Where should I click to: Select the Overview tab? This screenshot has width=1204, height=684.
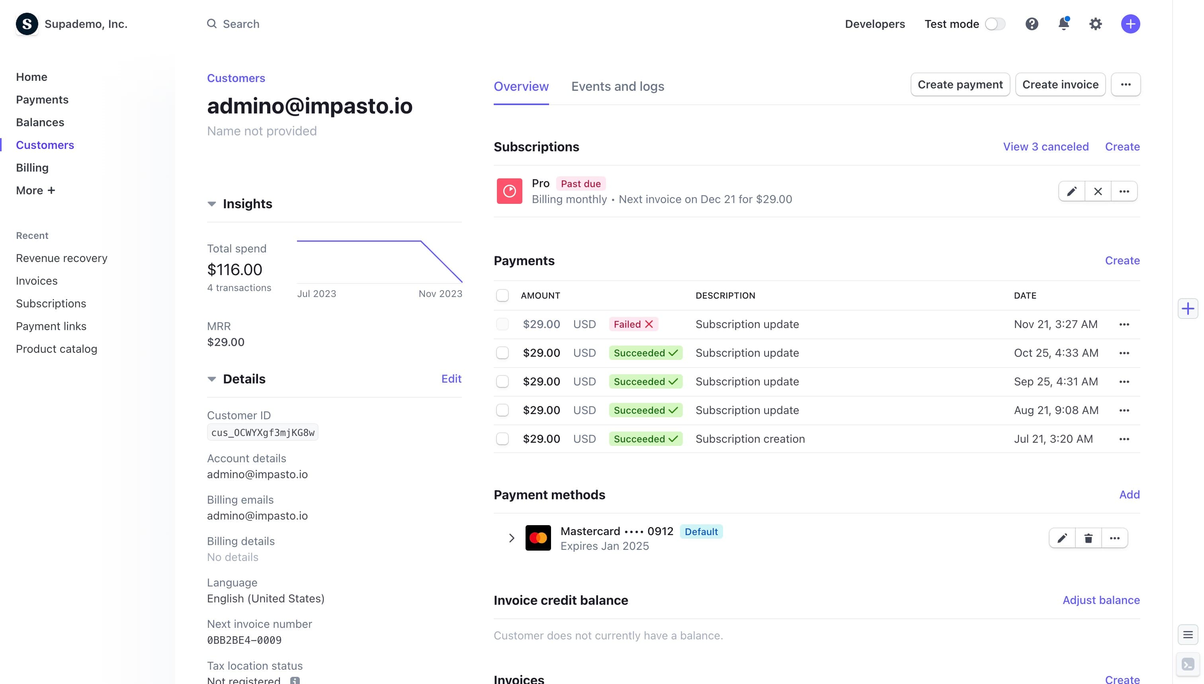(521, 86)
